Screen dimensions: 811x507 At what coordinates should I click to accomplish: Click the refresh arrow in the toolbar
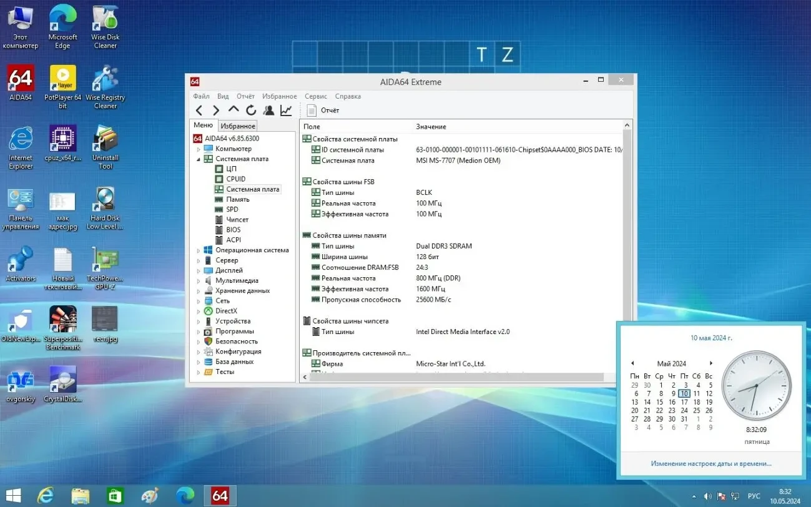point(251,110)
